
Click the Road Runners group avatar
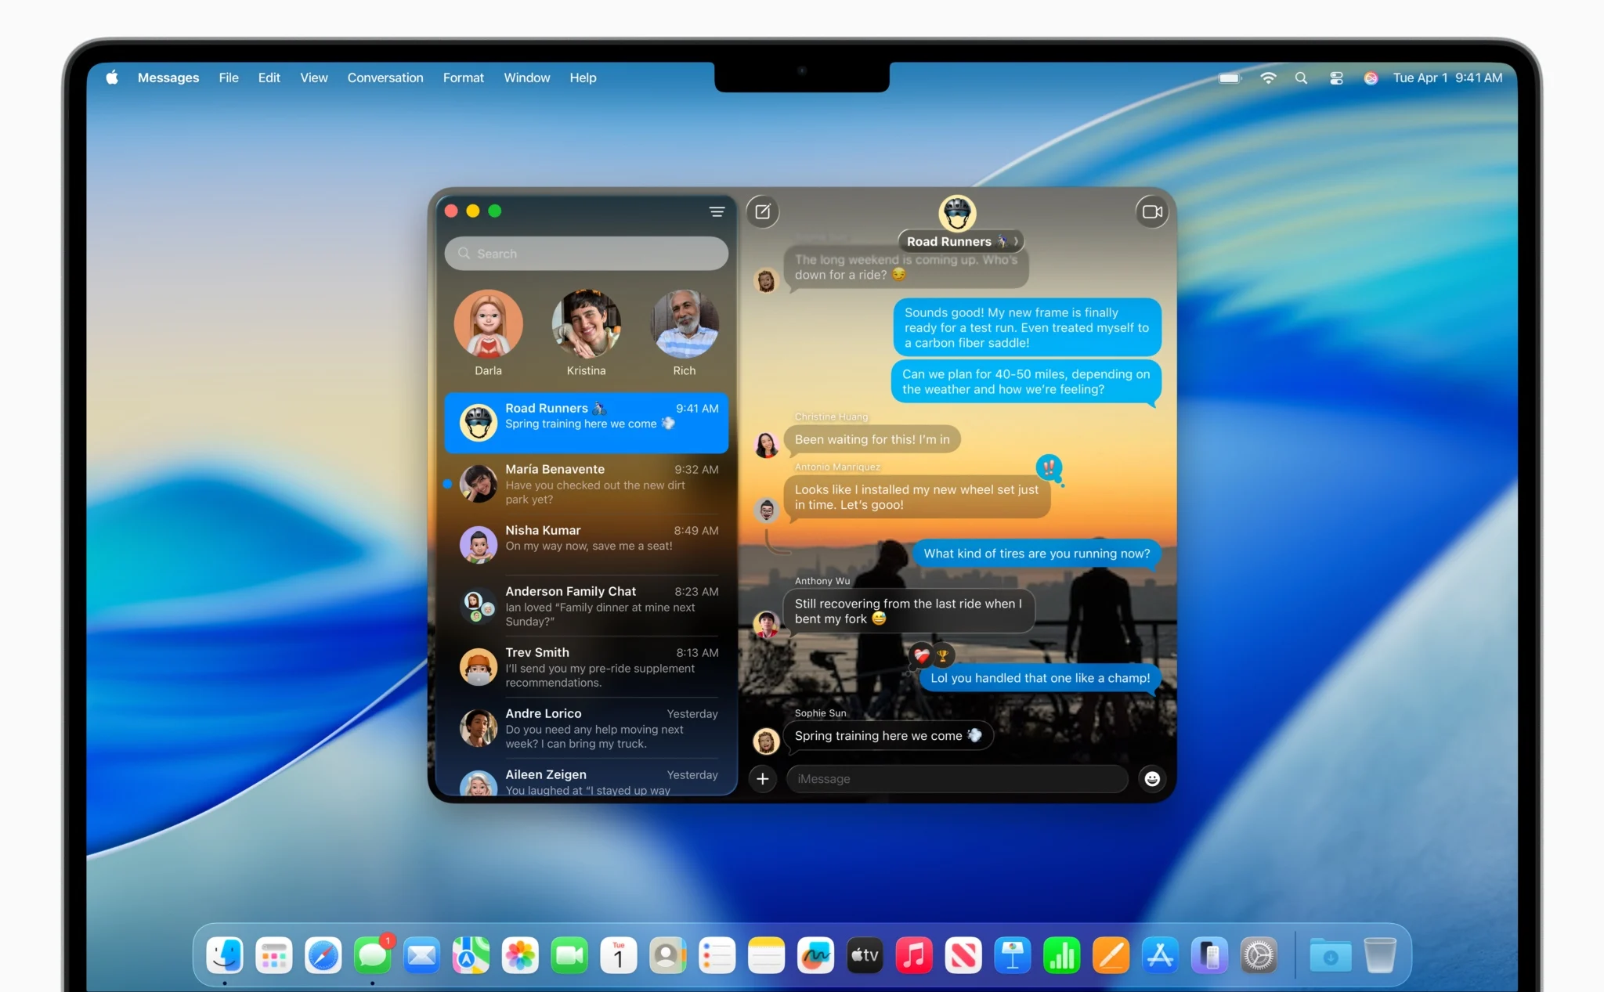click(x=957, y=213)
